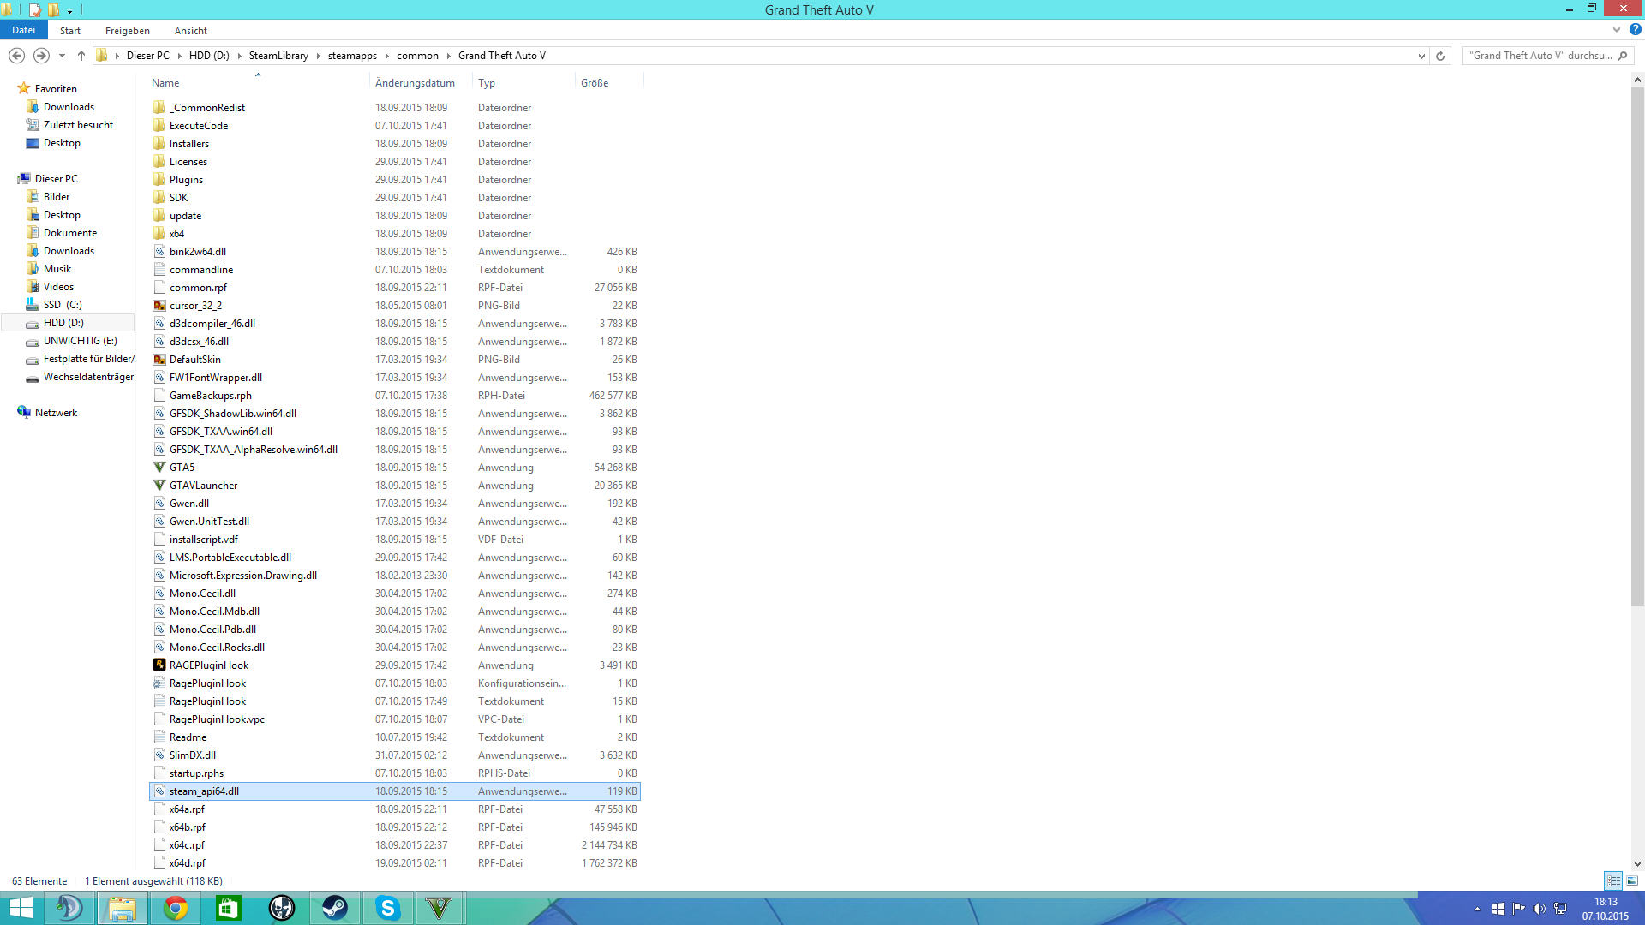Open Steam from the taskbar
Image resolution: width=1645 pixels, height=925 pixels.
click(x=335, y=908)
